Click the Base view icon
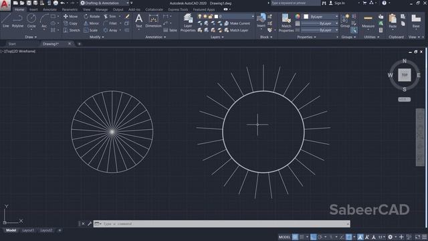This screenshot has width=428, height=241. click(x=416, y=21)
